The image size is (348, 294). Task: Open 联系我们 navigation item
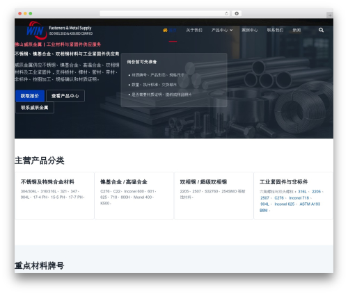click(x=275, y=30)
